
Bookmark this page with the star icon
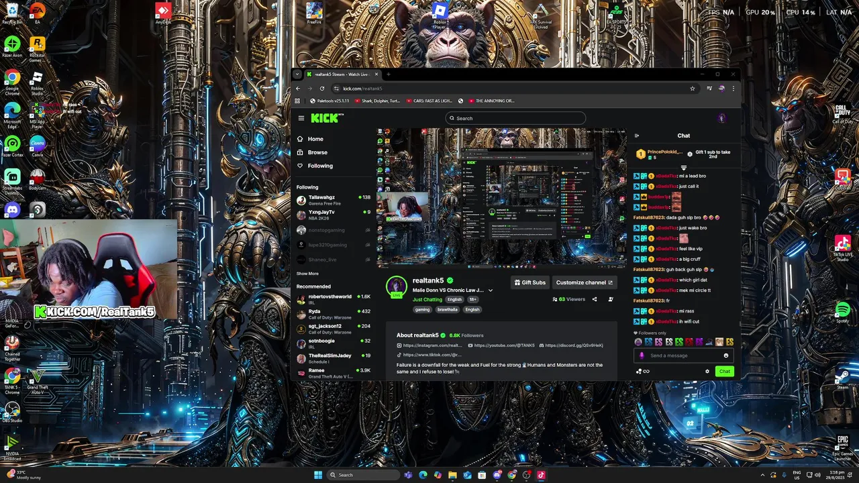point(693,89)
